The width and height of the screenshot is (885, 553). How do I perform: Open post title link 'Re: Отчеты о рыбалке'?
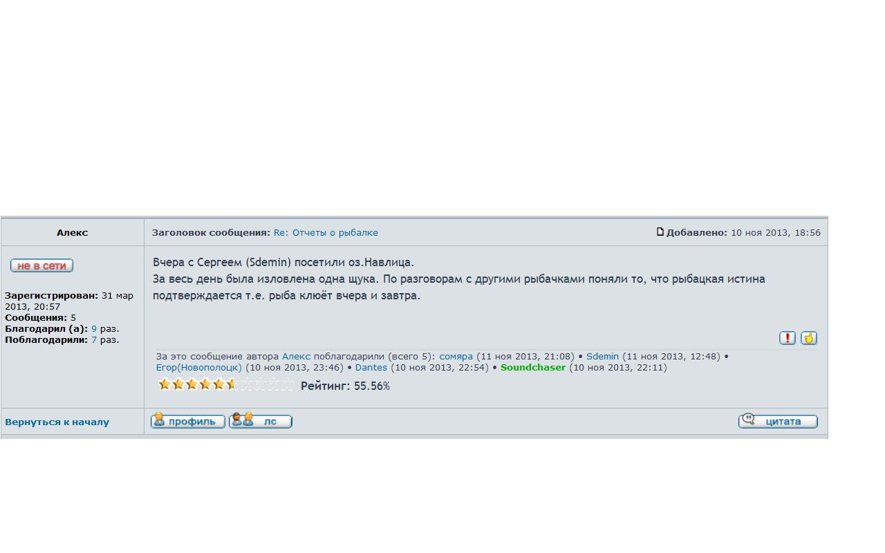[326, 233]
